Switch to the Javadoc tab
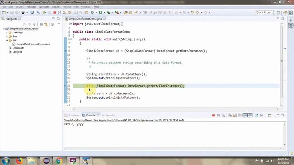This screenshot has width=294, height=165. pyautogui.click(x=109, y=115)
